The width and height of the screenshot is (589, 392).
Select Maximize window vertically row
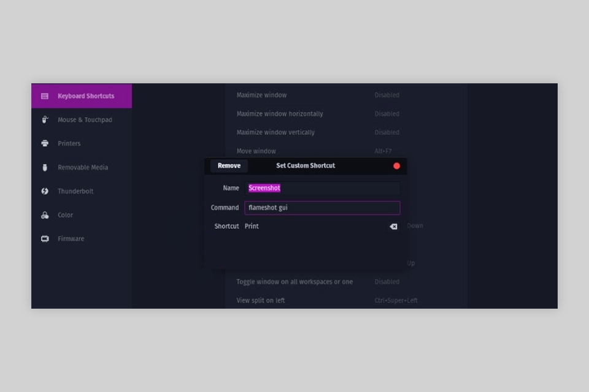pos(345,132)
